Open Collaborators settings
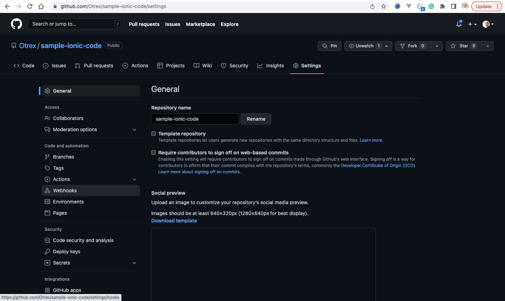The height and width of the screenshot is (301, 505). 91,118
